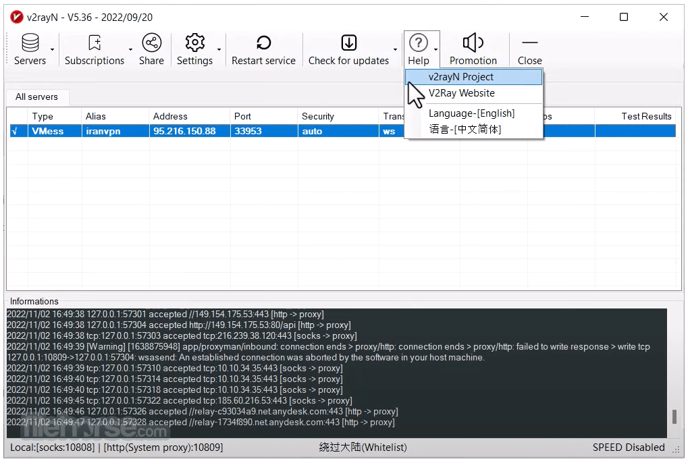Choose the Chinese 语言-[中文简体] menu option
Image resolution: width=688 pixels, height=461 pixels.
pyautogui.click(x=474, y=130)
